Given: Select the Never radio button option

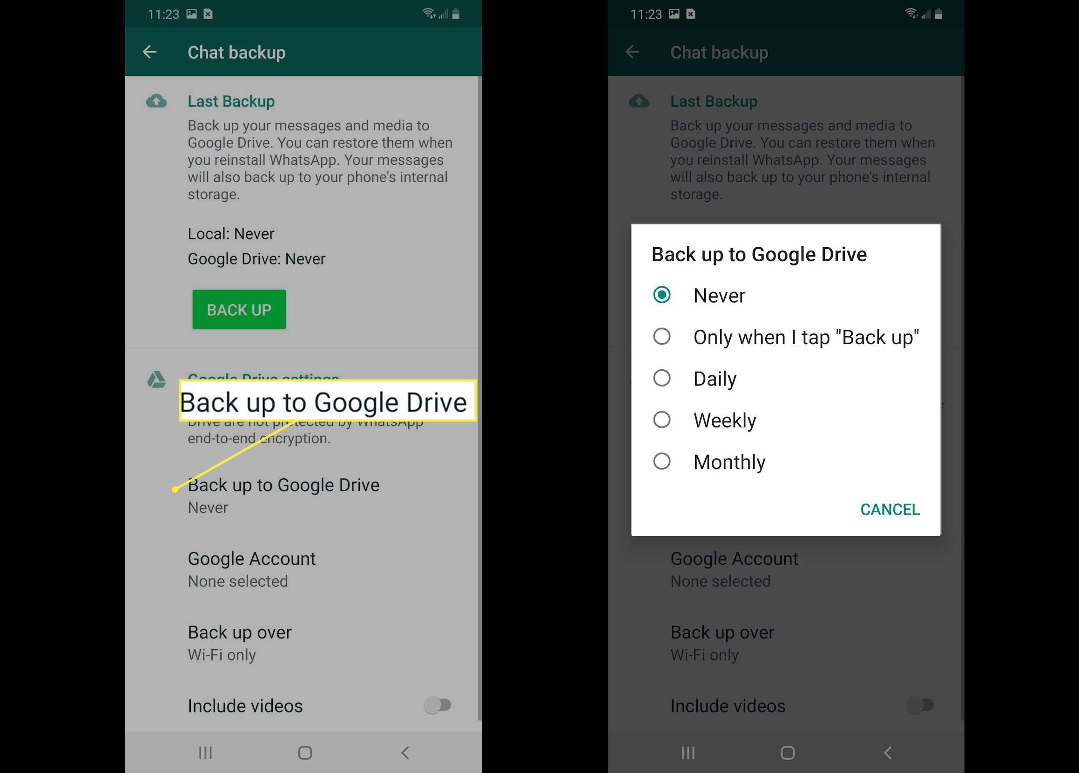Looking at the screenshot, I should coord(663,295).
